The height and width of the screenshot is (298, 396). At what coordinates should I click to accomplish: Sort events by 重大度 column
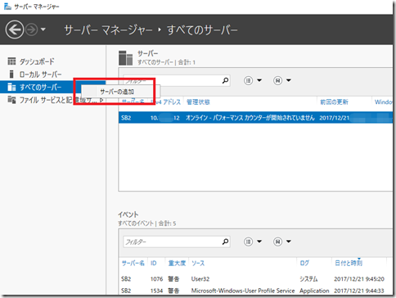(177, 263)
